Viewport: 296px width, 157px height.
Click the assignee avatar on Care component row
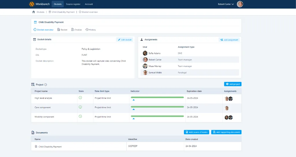coord(227,108)
